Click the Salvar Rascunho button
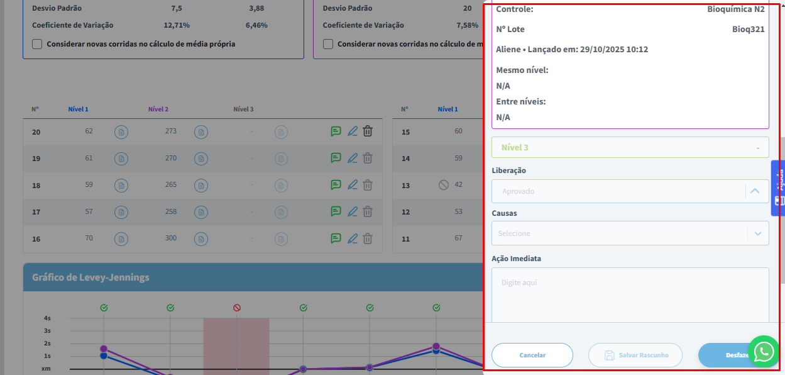Screen dimensions: 785x375 635,355
